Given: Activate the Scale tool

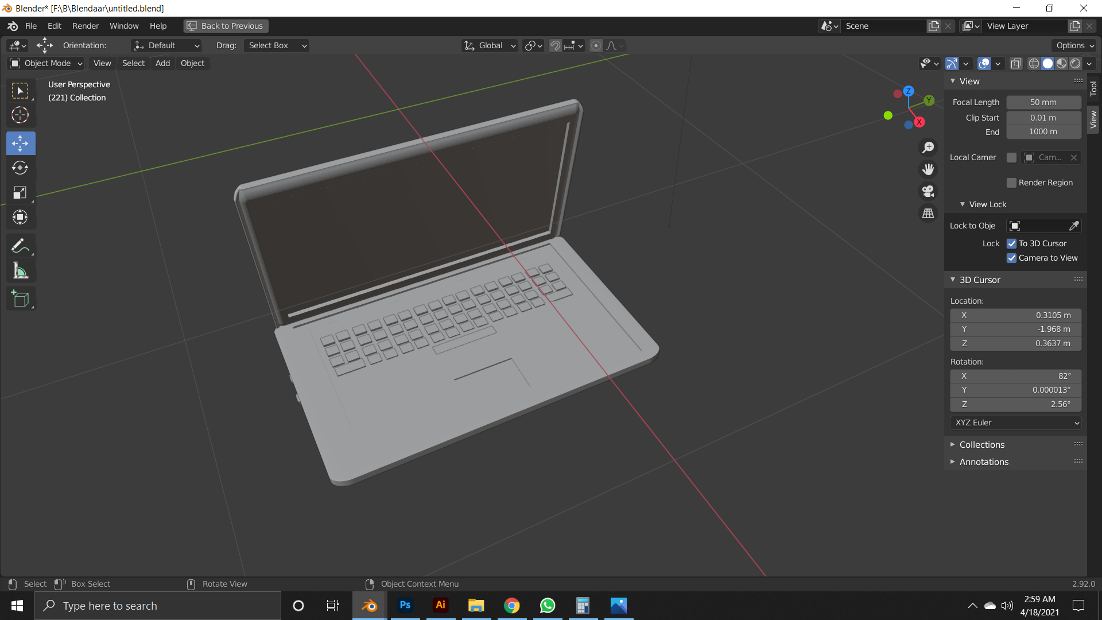Looking at the screenshot, I should pos(20,193).
